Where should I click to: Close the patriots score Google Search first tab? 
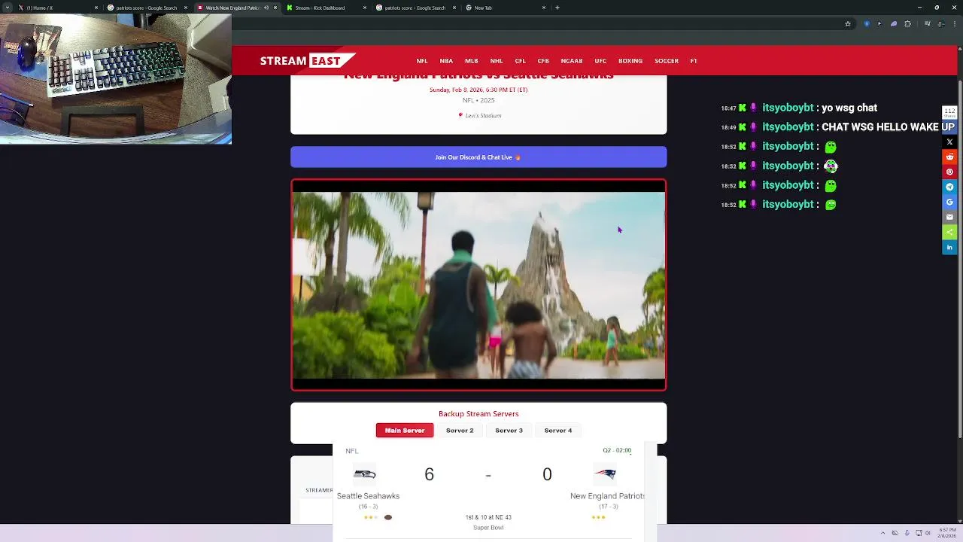coord(185,8)
